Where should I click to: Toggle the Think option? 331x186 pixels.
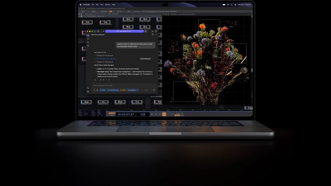[x=103, y=90]
